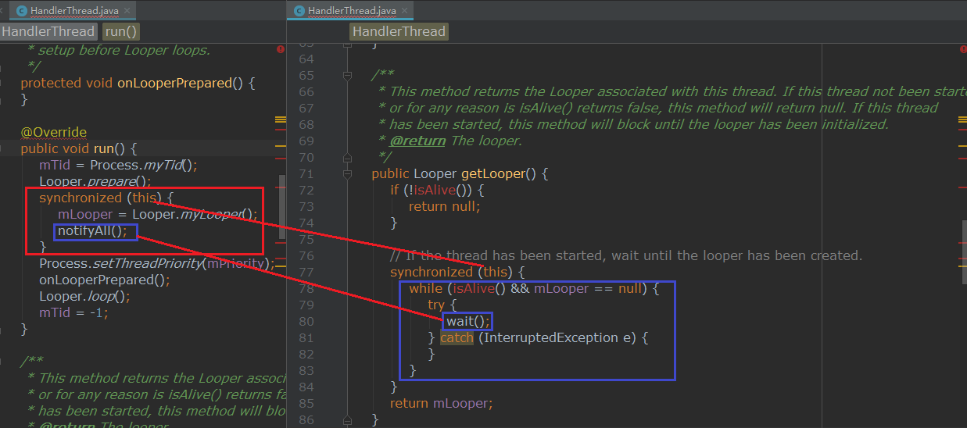Close the right HandlerThread.java tab
The image size is (967, 428).
[405, 11]
